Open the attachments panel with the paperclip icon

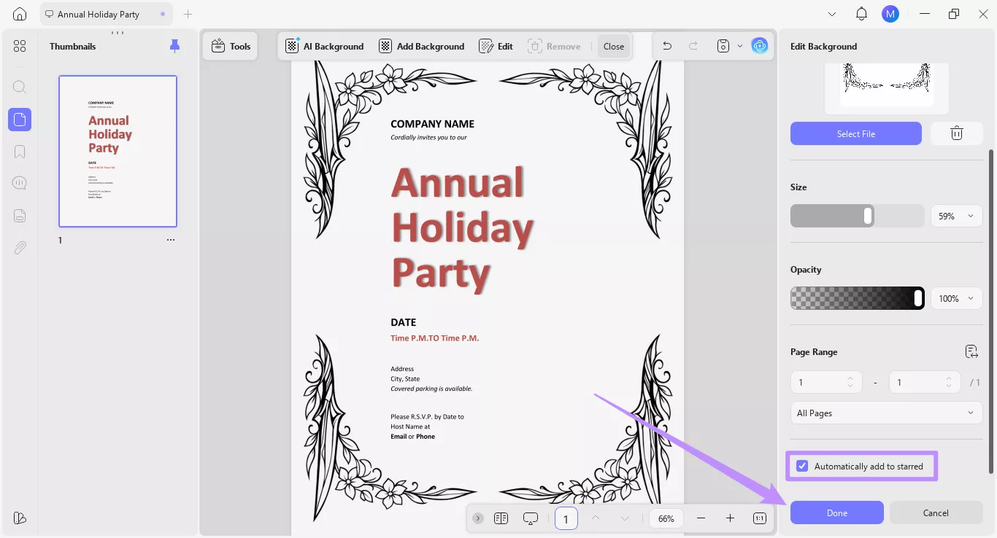point(19,247)
